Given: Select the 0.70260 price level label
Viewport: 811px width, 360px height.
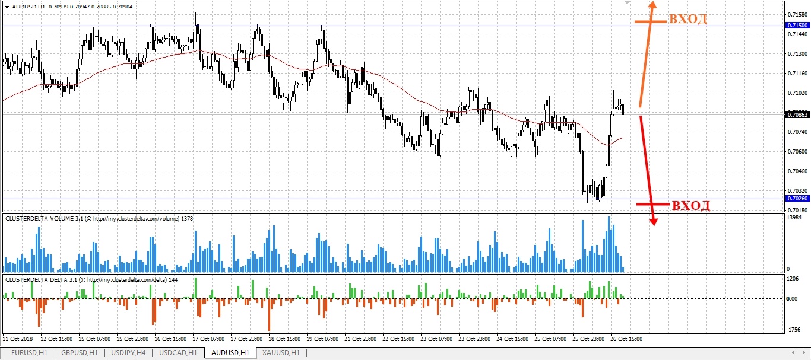Looking at the screenshot, I should tap(796, 199).
